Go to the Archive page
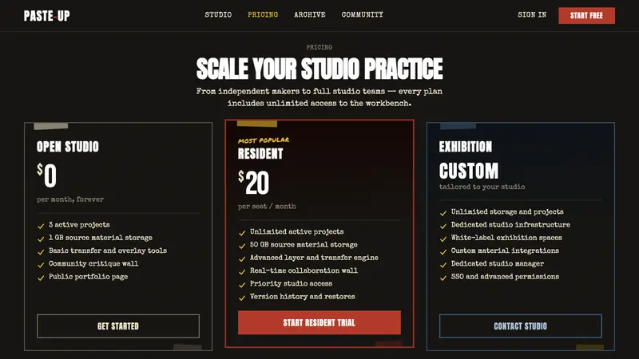This screenshot has height=359, width=639. (x=310, y=14)
